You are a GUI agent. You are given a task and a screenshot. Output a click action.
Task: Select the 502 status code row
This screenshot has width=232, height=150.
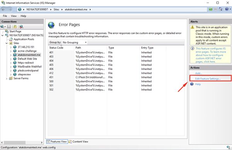[x=107, y=90]
